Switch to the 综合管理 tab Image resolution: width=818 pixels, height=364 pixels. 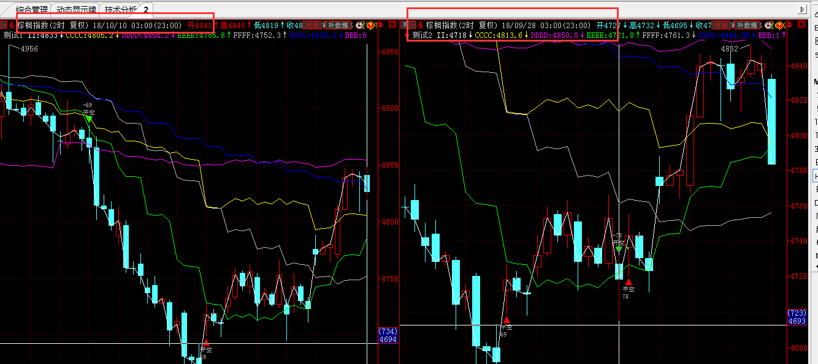click(31, 9)
